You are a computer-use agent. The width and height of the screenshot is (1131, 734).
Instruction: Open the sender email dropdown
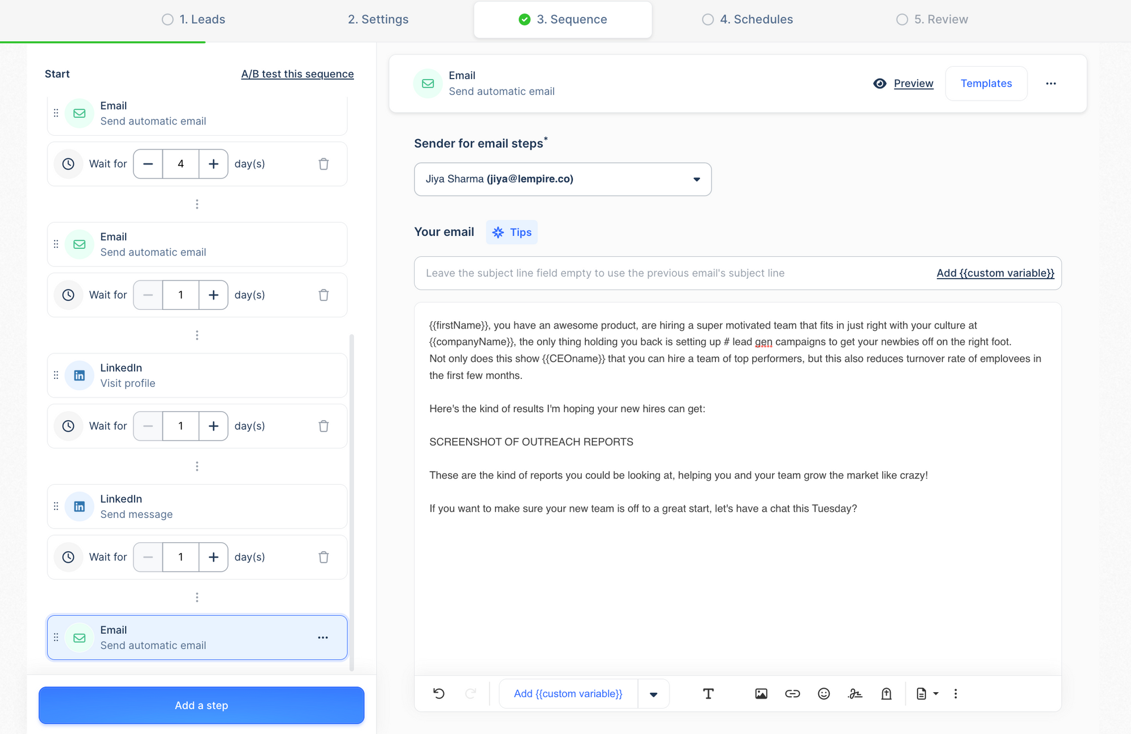pos(562,179)
